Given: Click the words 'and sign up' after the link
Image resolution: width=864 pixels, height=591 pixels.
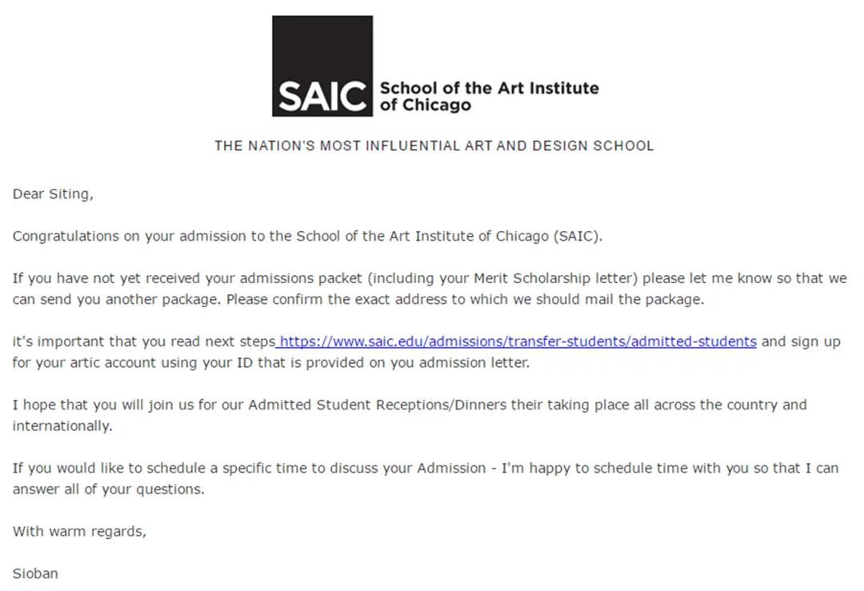Looking at the screenshot, I should [801, 341].
